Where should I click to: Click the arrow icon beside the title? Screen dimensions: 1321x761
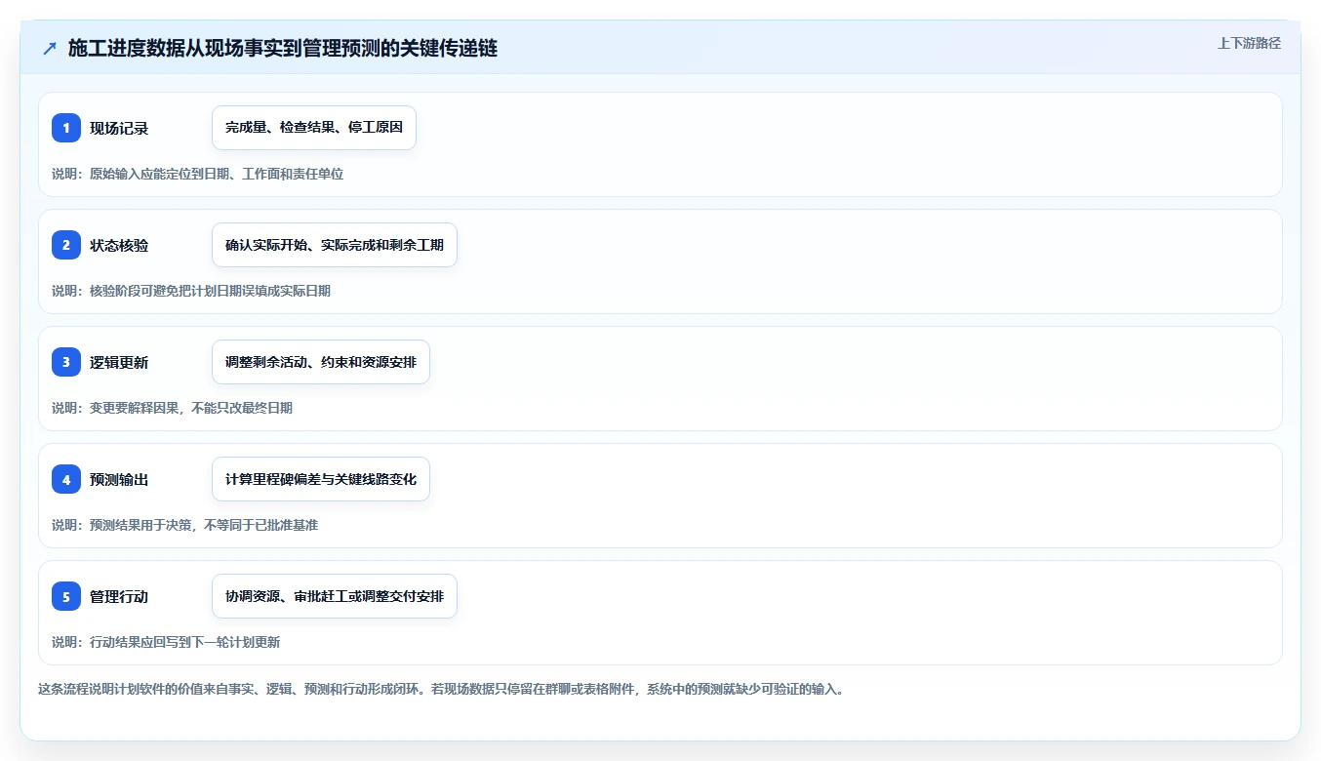(x=50, y=48)
